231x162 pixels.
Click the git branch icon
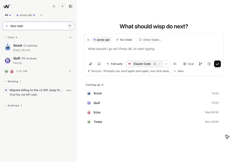[201, 64]
